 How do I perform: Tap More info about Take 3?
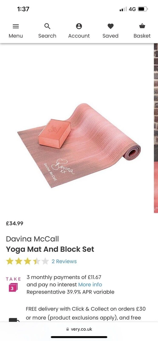pos(90,284)
